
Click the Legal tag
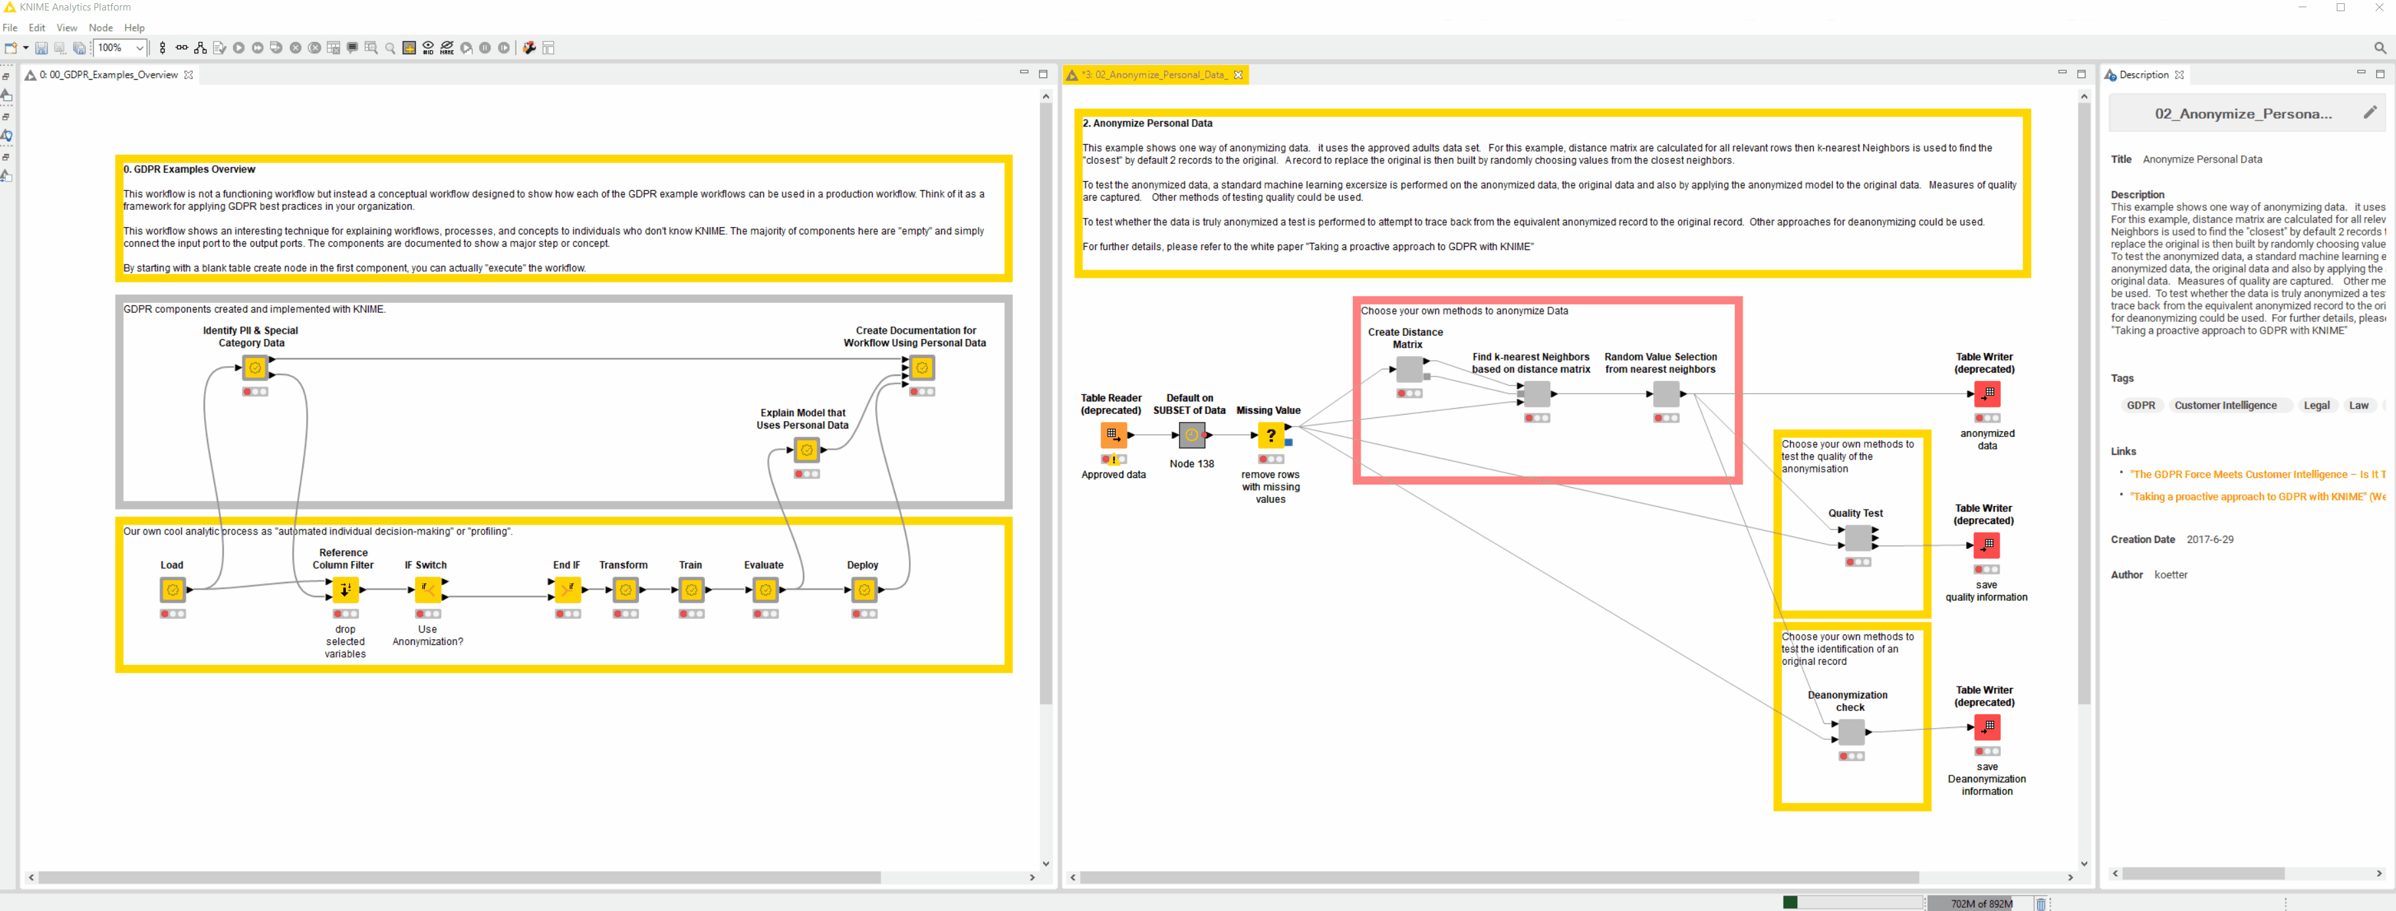[x=2316, y=405]
